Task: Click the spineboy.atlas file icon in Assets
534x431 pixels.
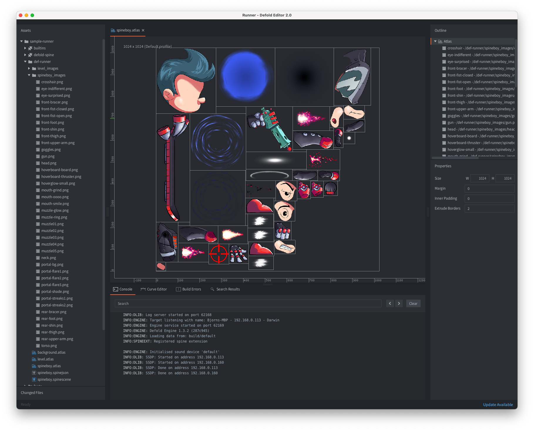Action: (34, 366)
